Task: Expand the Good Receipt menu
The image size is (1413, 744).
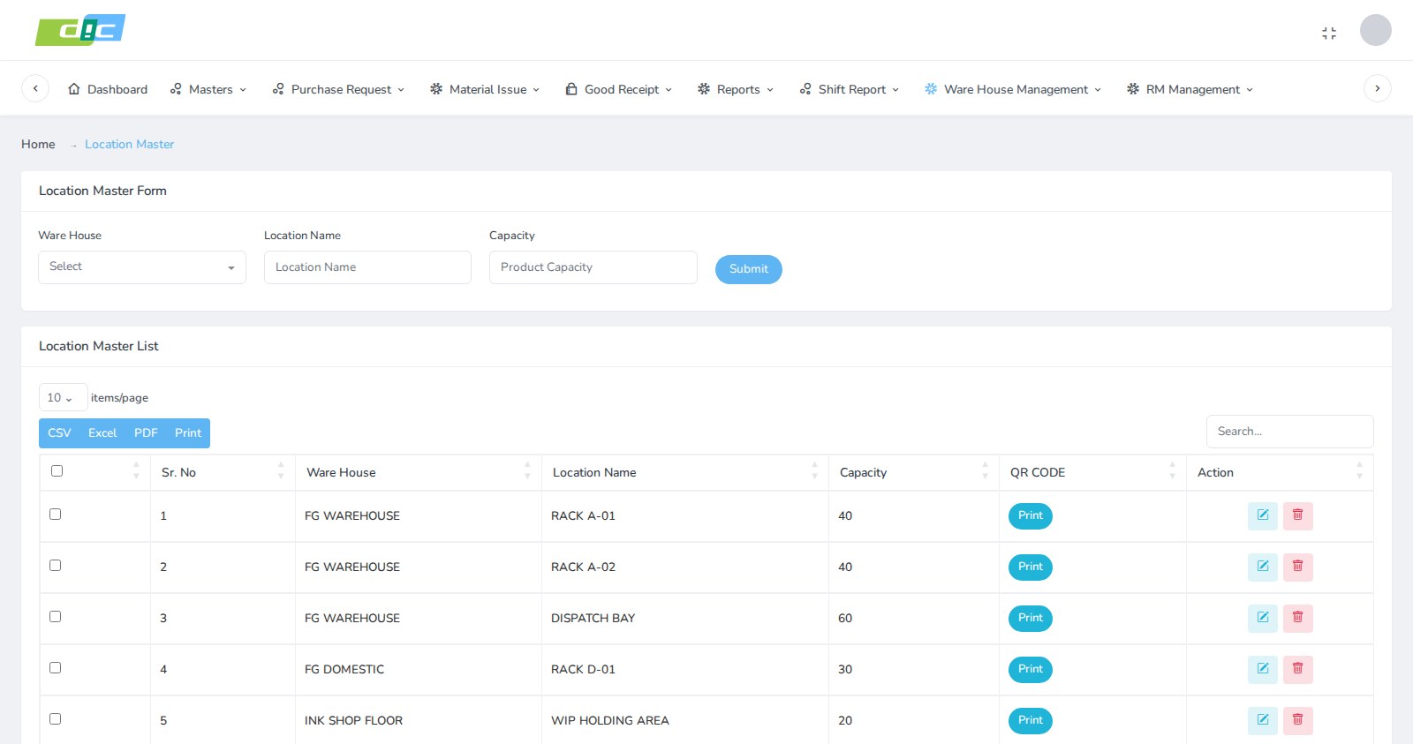Action: pos(619,89)
